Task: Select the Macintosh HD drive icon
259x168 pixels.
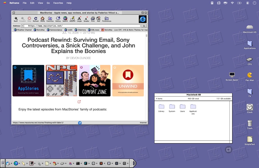Action: (250, 29)
